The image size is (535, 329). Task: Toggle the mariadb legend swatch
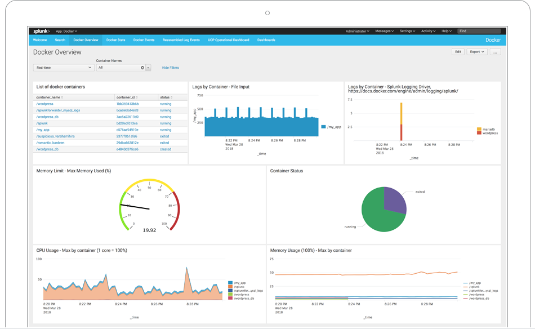[479, 129]
